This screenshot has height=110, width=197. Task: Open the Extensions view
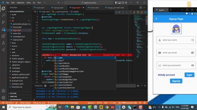click(3, 36)
